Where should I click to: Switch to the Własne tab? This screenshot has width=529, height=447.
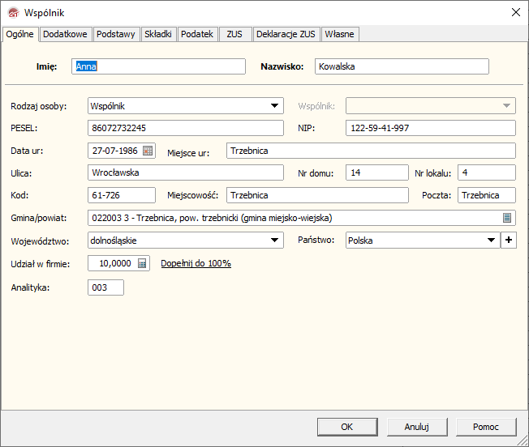pos(339,34)
